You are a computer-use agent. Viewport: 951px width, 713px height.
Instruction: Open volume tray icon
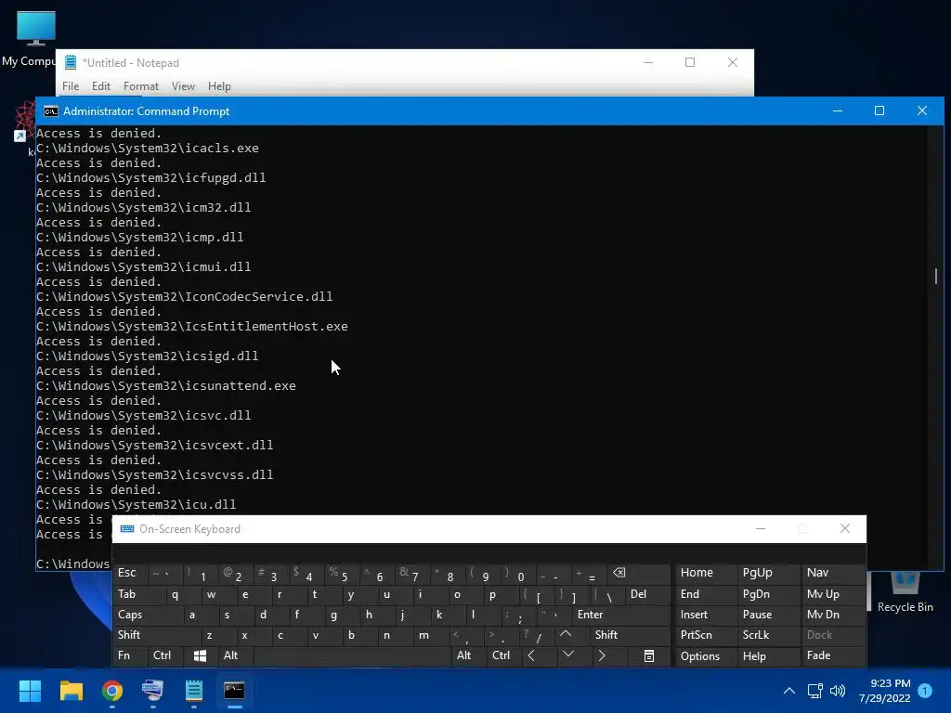[x=838, y=691]
